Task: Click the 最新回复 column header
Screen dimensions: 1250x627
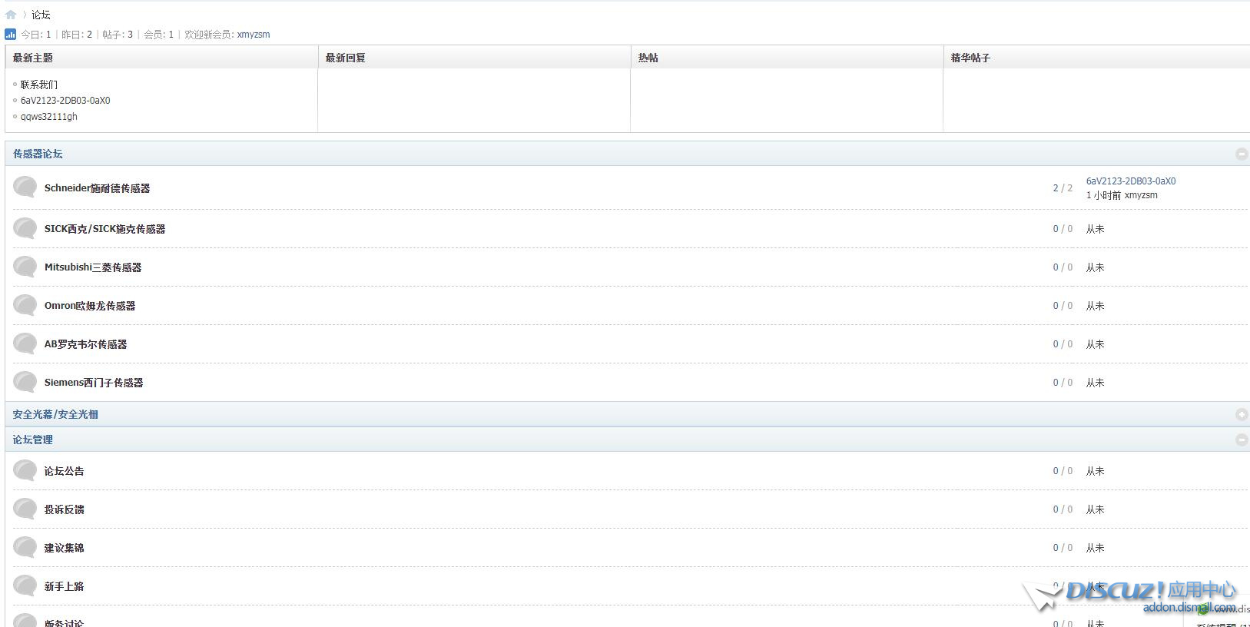Action: click(x=346, y=58)
